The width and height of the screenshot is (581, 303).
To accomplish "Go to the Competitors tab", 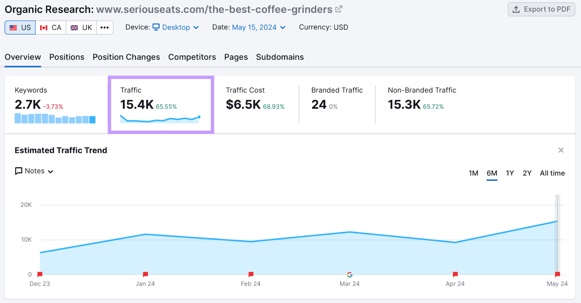I will click(x=192, y=57).
